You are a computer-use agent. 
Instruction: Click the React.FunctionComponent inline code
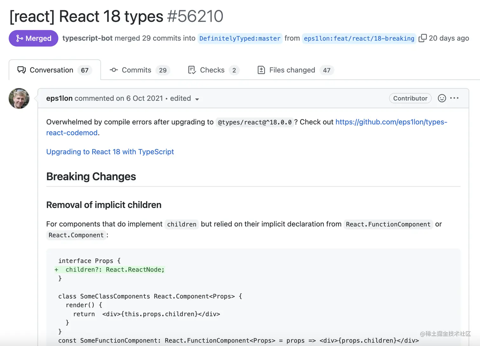388,224
